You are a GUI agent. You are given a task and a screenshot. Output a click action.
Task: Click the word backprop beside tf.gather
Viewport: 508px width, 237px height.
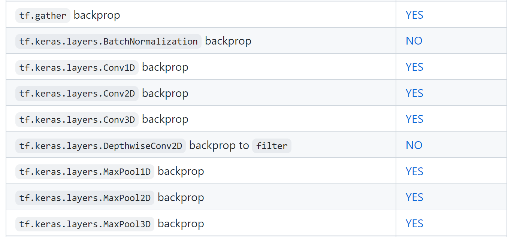point(97,15)
